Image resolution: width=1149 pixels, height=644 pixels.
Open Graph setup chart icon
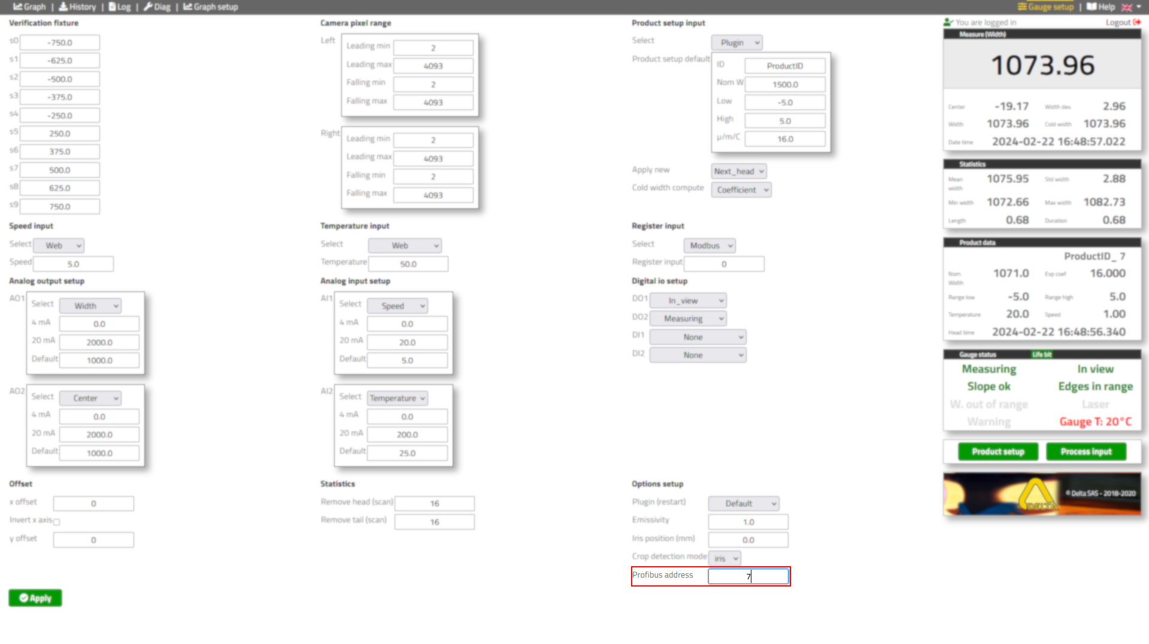coord(187,7)
